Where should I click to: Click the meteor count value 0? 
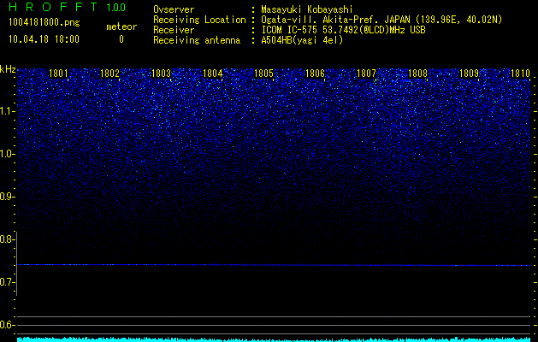pos(121,39)
